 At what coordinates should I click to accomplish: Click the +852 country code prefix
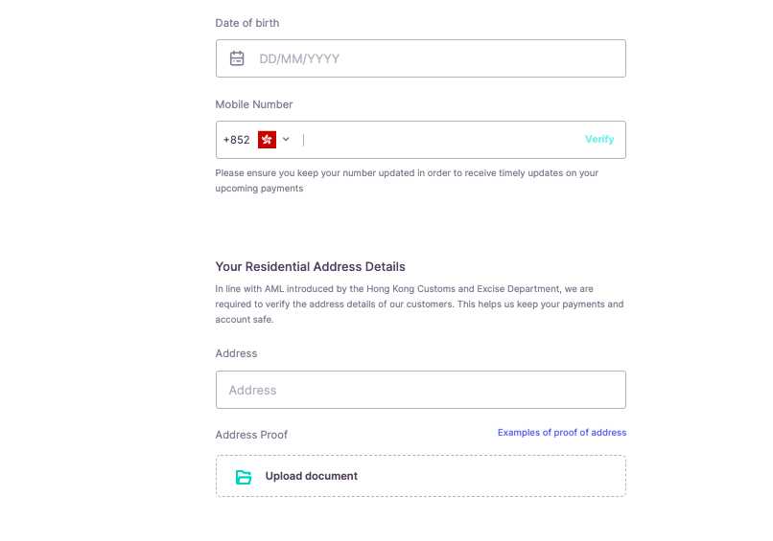(x=236, y=140)
